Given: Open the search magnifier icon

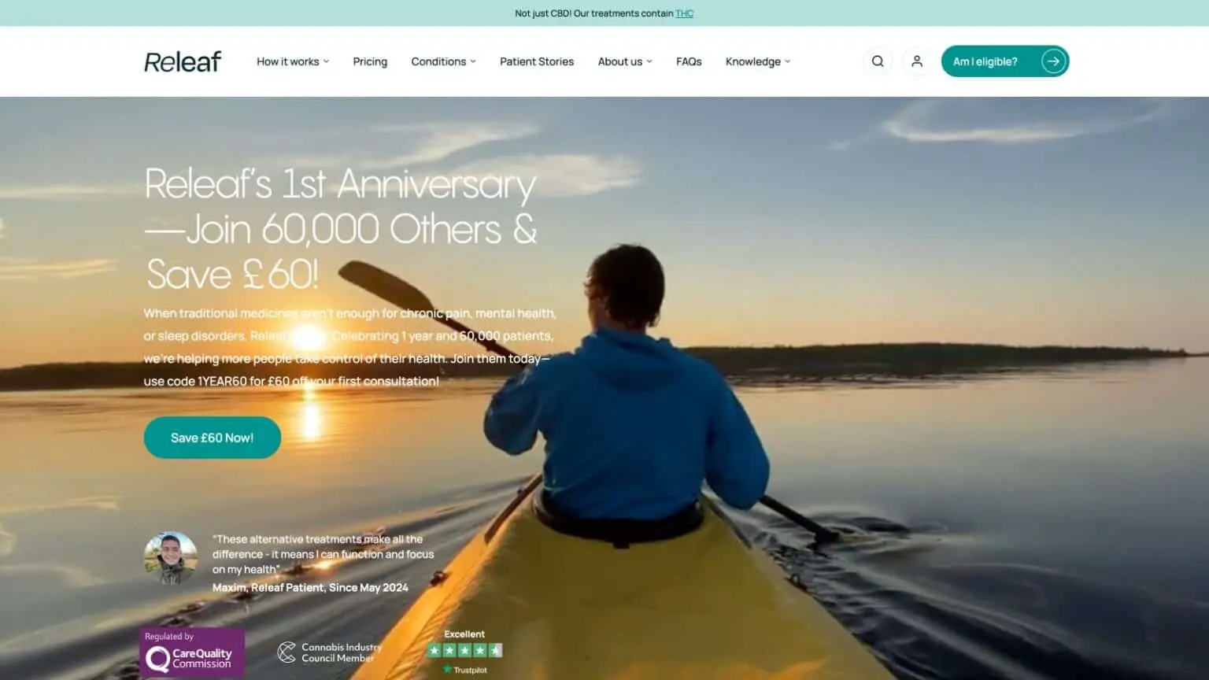Looking at the screenshot, I should 878,61.
